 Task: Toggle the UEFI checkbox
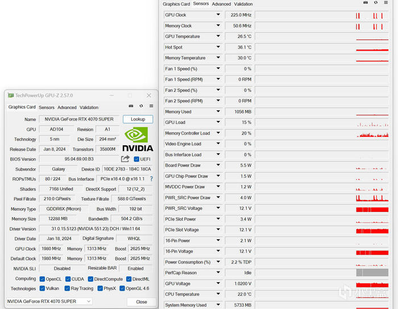[x=136, y=159]
